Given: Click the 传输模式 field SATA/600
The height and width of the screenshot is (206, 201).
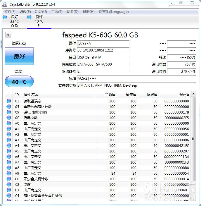Looking at the screenshot, I should (x=103, y=64).
